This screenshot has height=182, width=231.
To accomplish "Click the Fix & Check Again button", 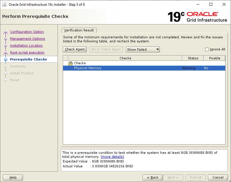I will [x=106, y=49].
